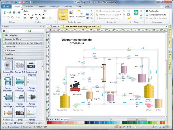Click Remplacer le texte button
173x130 pixels.
point(156,15)
